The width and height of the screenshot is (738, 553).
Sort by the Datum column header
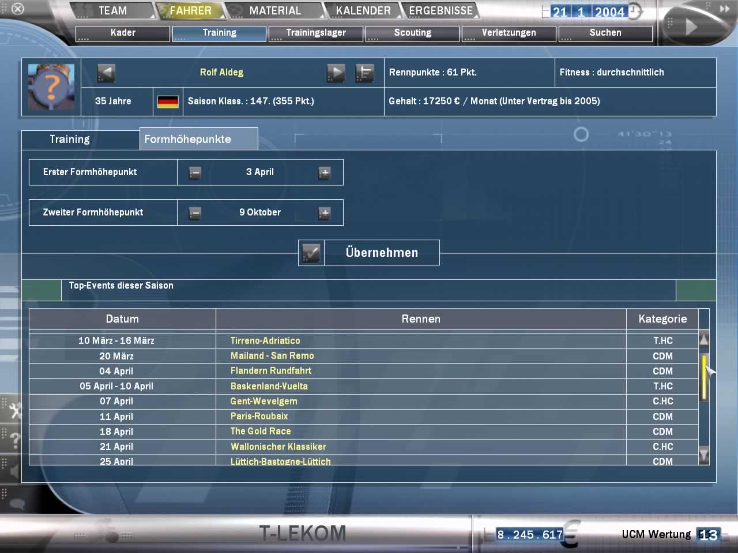click(122, 319)
